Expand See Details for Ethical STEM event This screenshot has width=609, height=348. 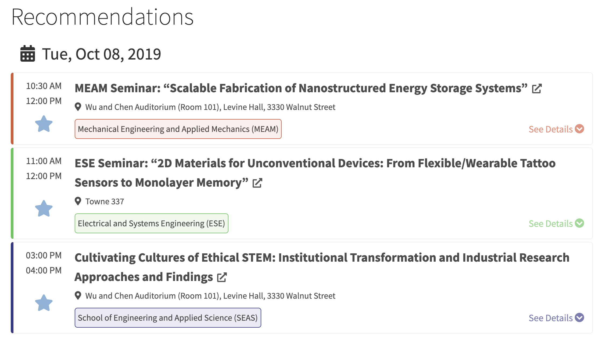pos(556,318)
